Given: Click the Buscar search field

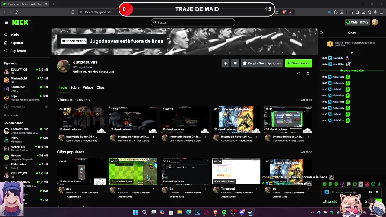Looking at the screenshot, I should coord(193,22).
